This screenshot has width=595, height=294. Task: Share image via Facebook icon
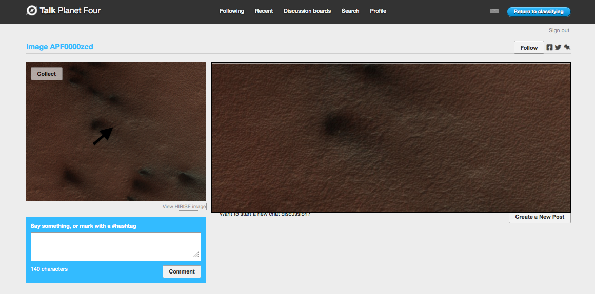[549, 47]
